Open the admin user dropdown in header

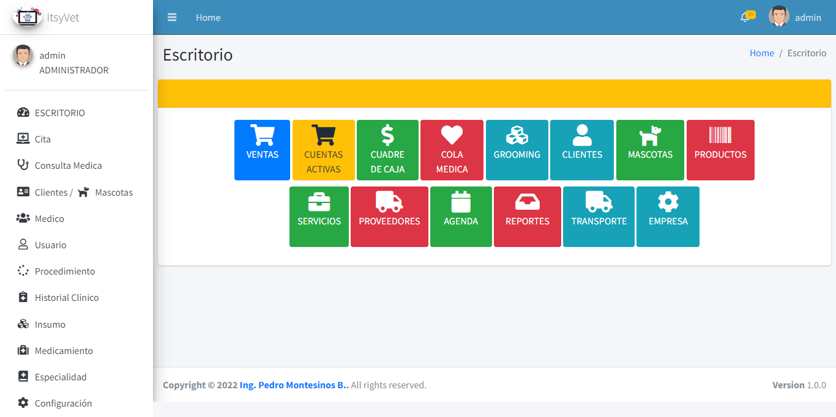[x=795, y=18]
